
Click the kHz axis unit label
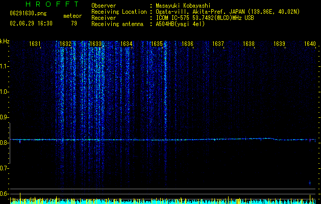point(5,41)
